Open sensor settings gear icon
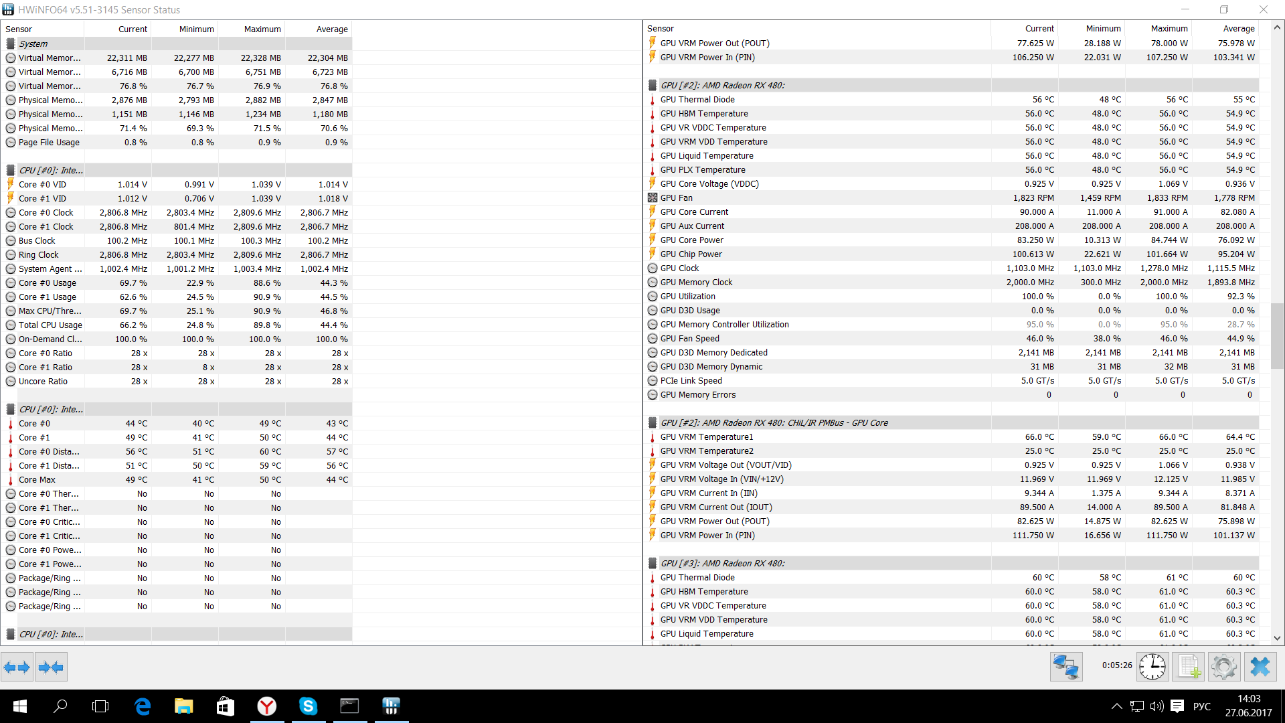The width and height of the screenshot is (1285, 723). tap(1224, 667)
